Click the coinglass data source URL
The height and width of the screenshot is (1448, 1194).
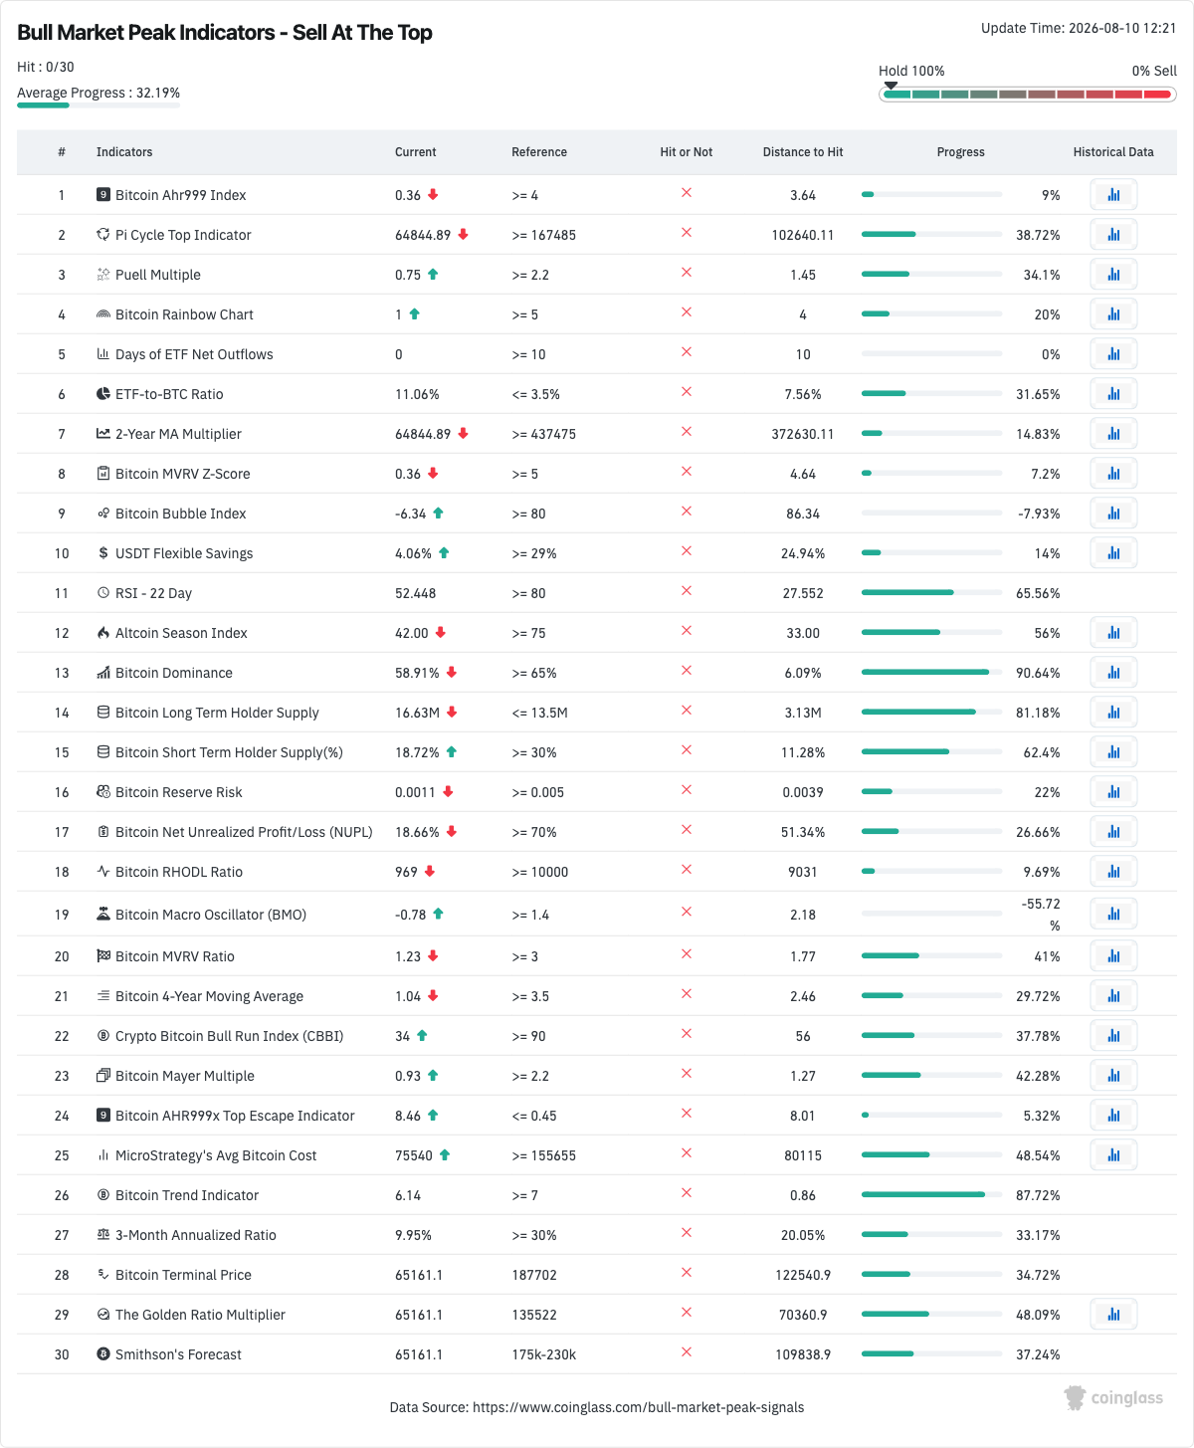(x=639, y=1407)
